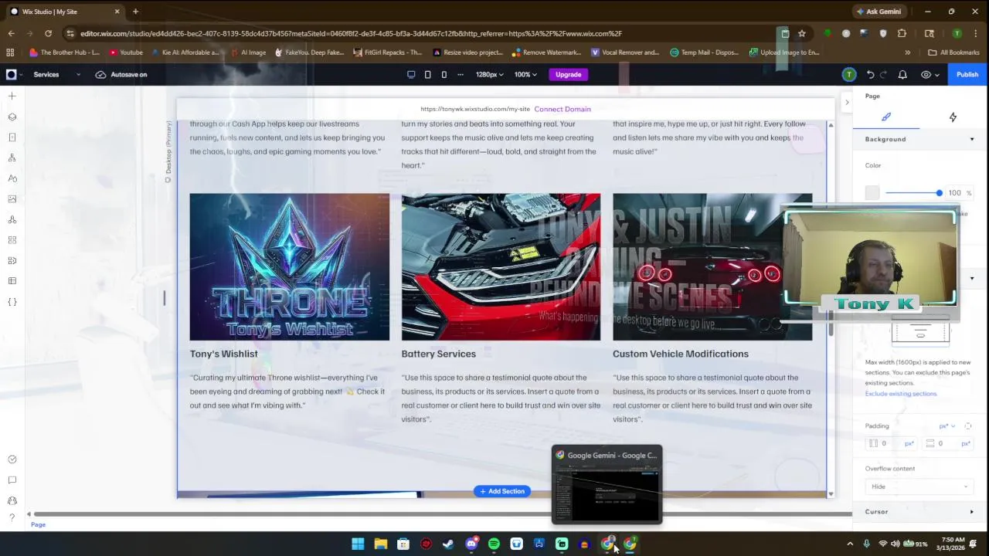This screenshot has width=989, height=556.
Task: Open the Code curly-braces panel
Action: coord(12,302)
